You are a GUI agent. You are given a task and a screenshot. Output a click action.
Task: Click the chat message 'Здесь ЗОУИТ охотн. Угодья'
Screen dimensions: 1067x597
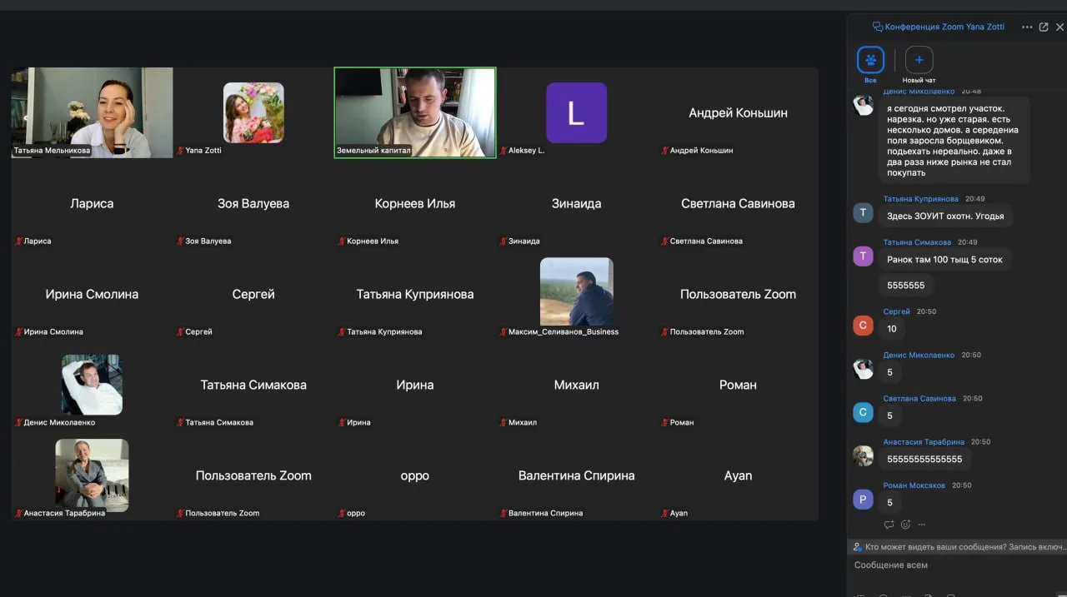click(x=945, y=216)
